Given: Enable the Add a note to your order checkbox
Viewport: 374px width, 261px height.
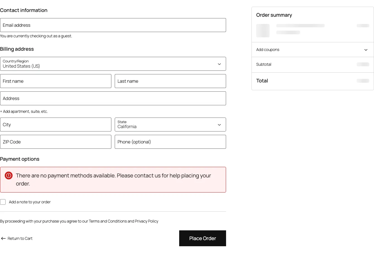Looking at the screenshot, I should (x=3, y=202).
